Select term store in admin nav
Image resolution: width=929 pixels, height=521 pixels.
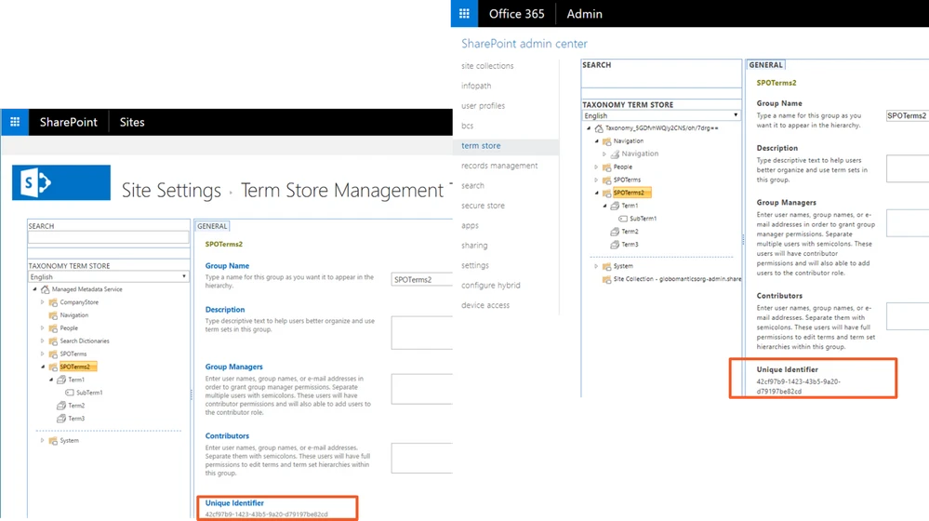coord(481,146)
